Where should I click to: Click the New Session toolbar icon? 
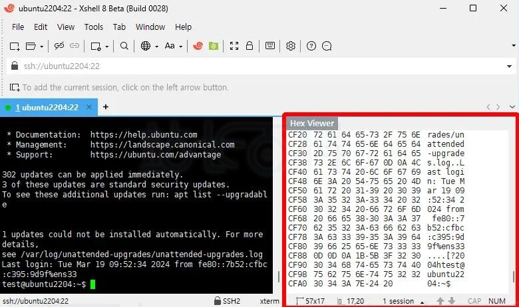pos(15,47)
